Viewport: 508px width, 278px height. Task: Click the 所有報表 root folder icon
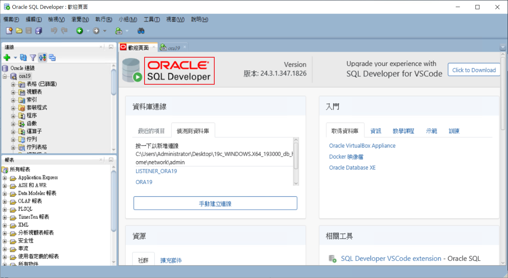(x=5, y=169)
